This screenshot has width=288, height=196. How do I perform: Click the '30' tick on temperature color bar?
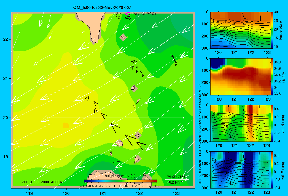276,12
